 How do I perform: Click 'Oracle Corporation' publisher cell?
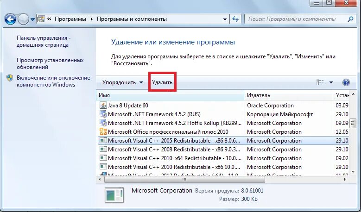point(270,106)
